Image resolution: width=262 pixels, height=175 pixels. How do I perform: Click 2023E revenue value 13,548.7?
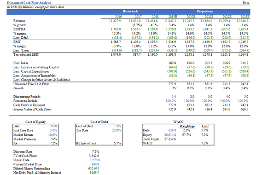tap(243, 21)
